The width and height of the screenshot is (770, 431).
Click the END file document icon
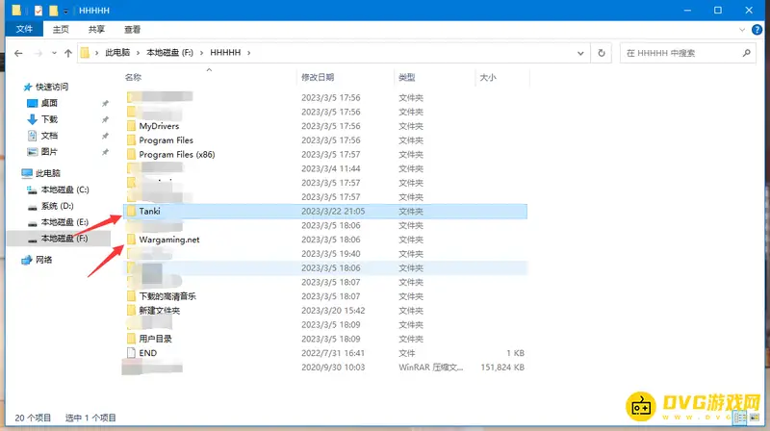click(131, 353)
